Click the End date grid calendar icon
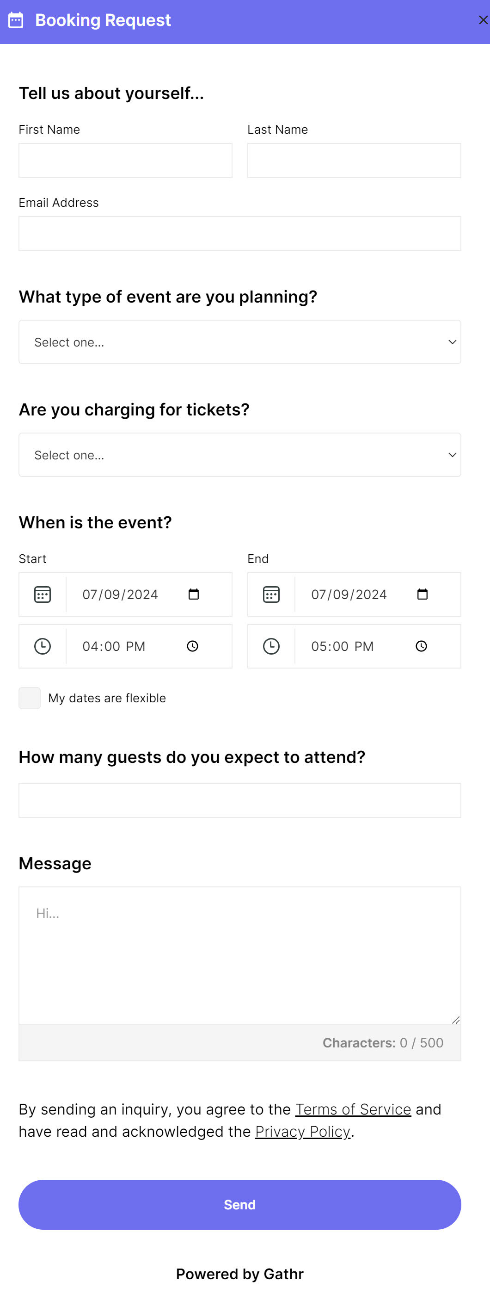The height and width of the screenshot is (1313, 490). pos(271,595)
